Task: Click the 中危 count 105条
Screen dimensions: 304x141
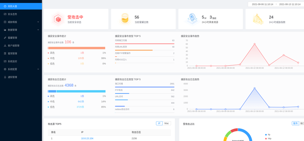Action: click(81, 58)
